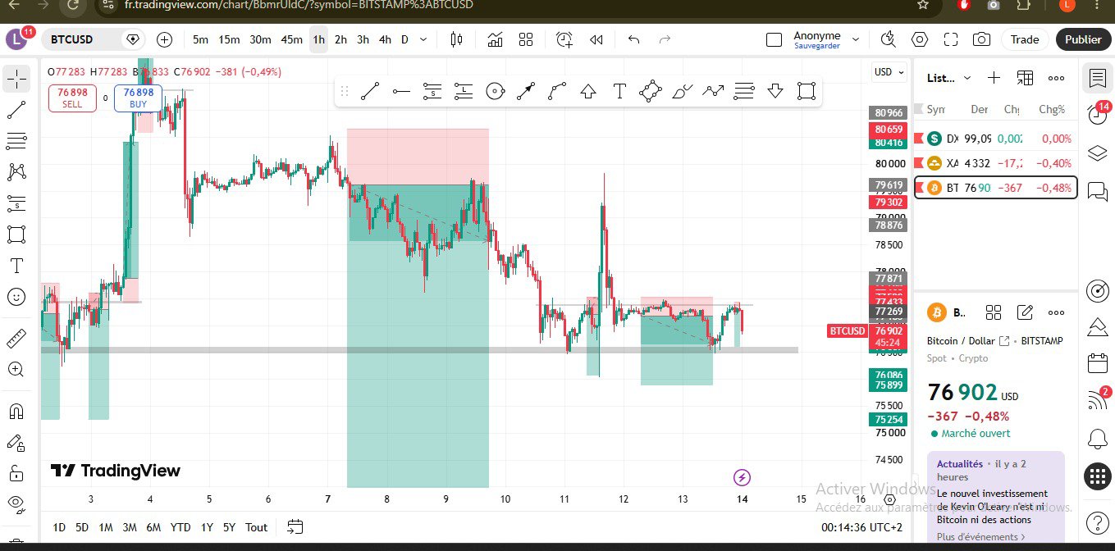Open the Indicators menu in the top toolbar
Viewport: 1115px width, 551px height.
495,39
